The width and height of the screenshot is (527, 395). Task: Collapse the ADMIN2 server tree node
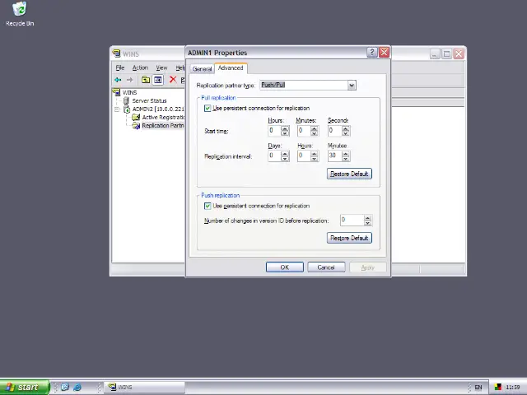[117, 109]
